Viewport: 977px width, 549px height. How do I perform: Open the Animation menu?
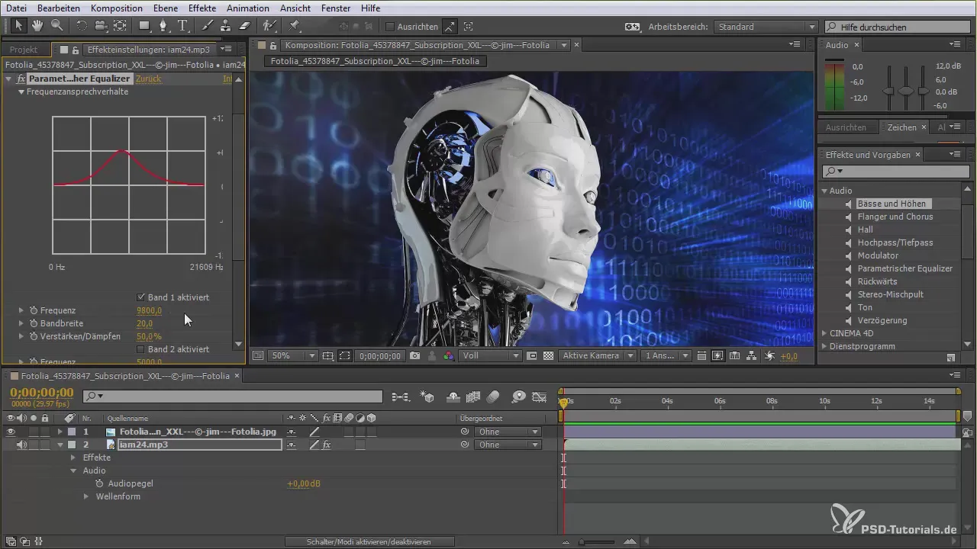pos(247,8)
